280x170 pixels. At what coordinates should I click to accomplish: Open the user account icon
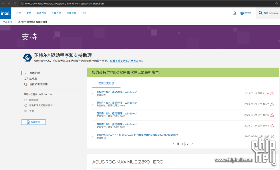click(235, 13)
